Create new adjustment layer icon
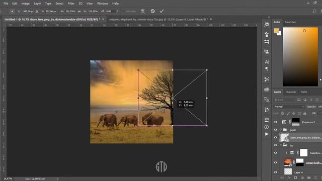 pos(302,177)
